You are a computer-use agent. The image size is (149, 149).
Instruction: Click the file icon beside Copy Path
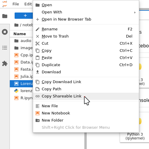pos(38,89)
